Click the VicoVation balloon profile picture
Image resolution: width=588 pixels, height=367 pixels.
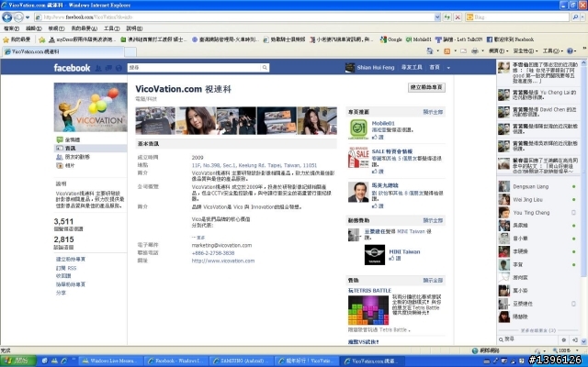[x=90, y=107]
